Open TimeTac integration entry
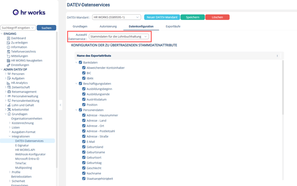This screenshot has width=297, height=186. coord(21,163)
